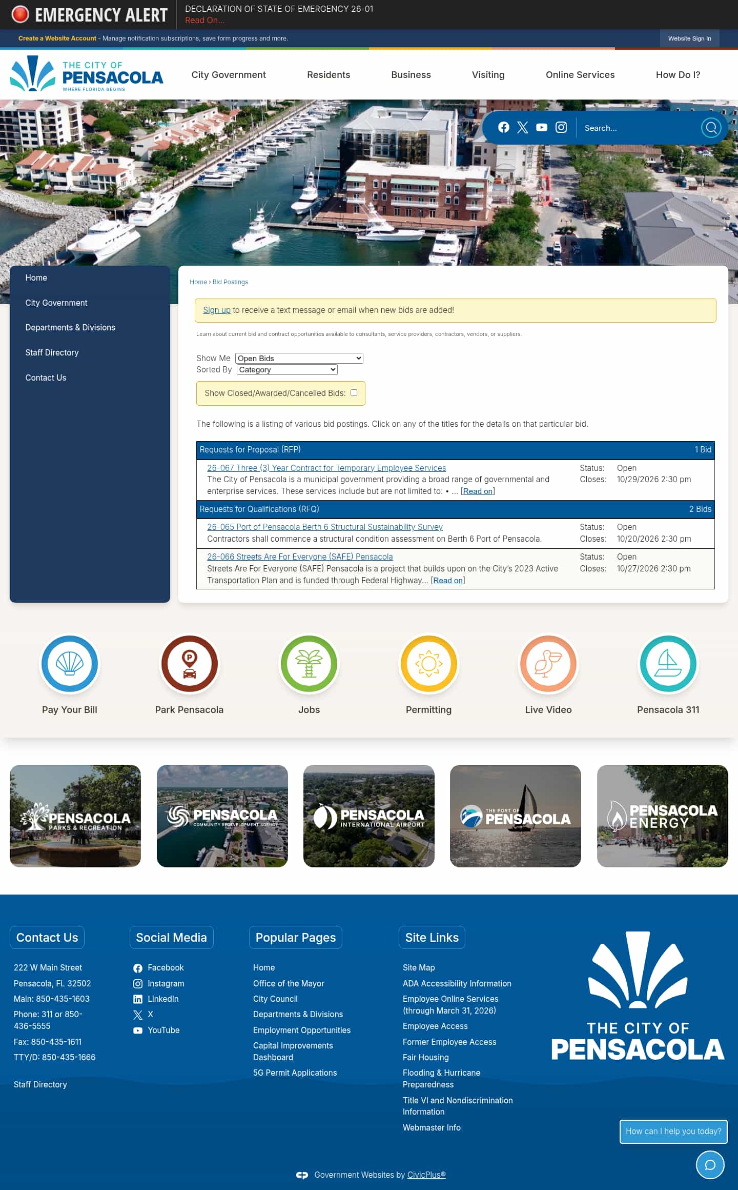The image size is (738, 1190).
Task: Follow the Sign up link for bid notifications
Action: point(217,310)
